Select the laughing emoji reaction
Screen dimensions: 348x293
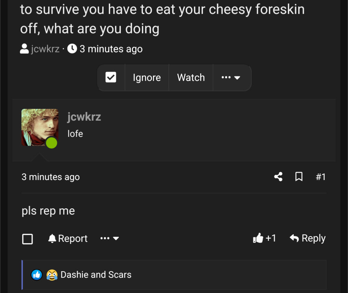coord(51,274)
